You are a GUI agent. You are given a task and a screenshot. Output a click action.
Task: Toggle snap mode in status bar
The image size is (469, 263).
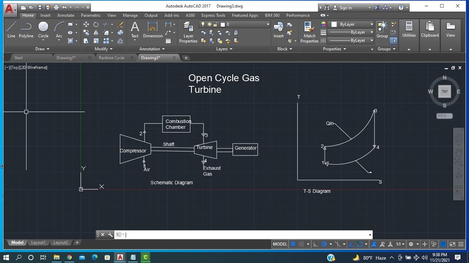click(x=302, y=244)
